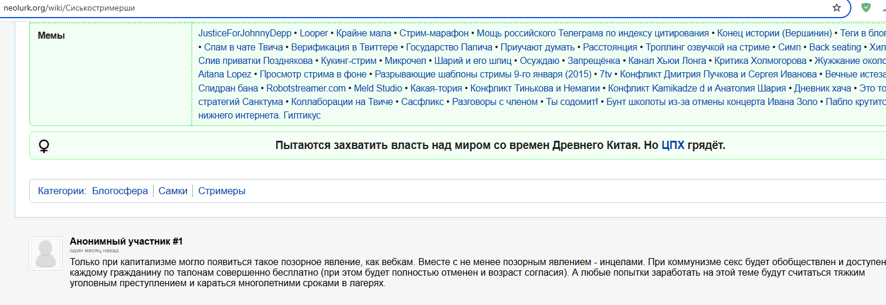Follow the ЦПХ link in the banner

tap(673, 145)
